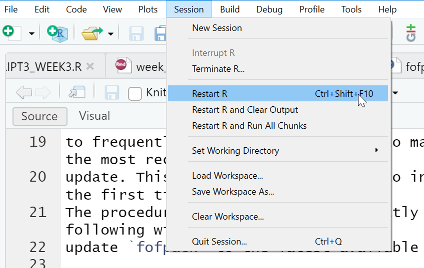The height and width of the screenshot is (268, 424).
Task: Switch to Visual editor mode
Action: 94,116
